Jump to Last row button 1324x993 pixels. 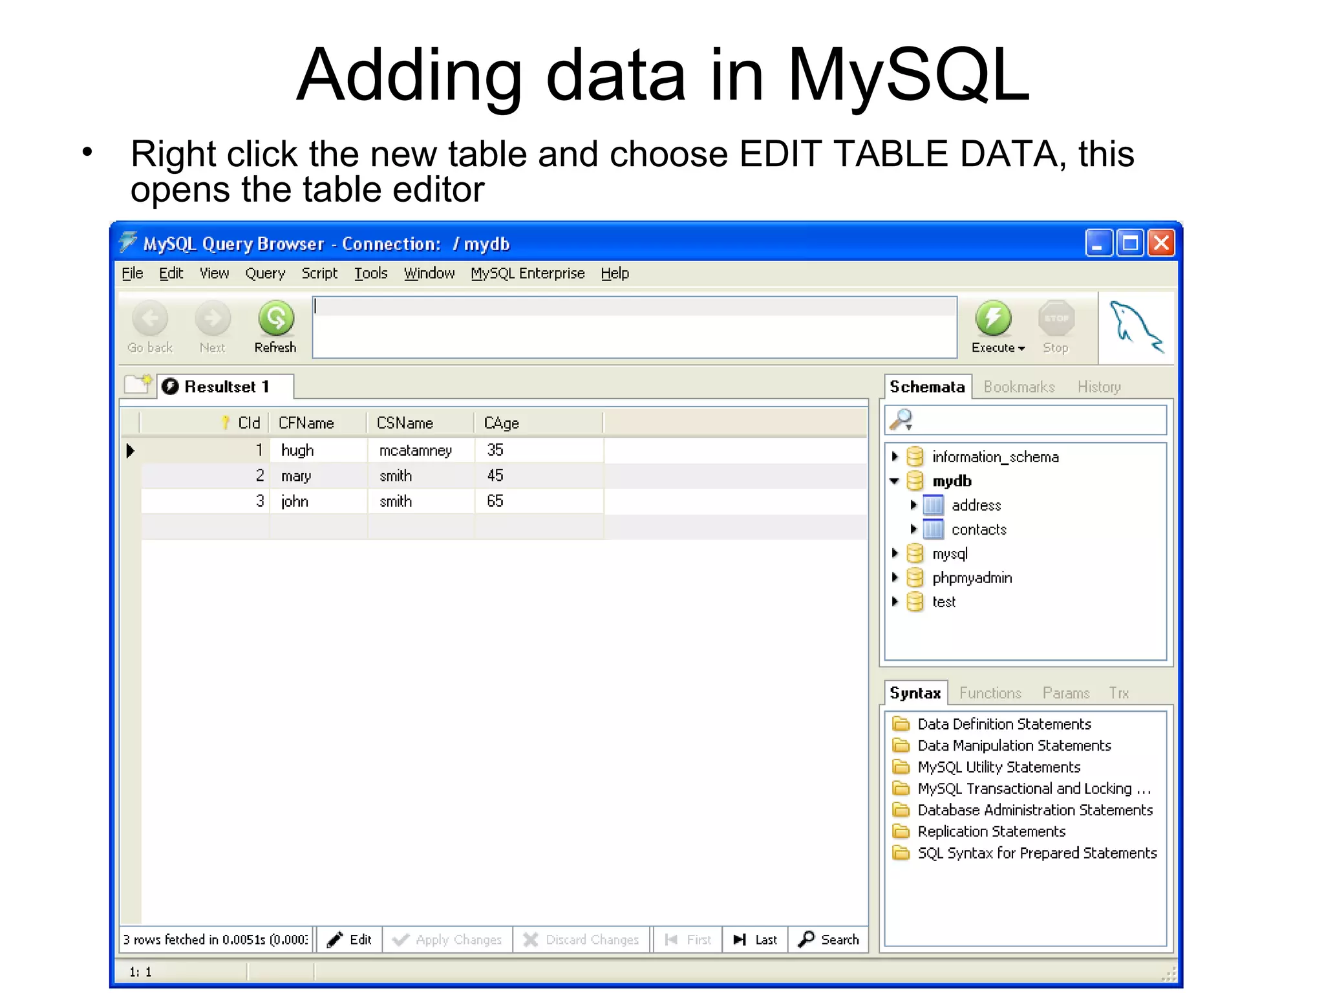(755, 939)
